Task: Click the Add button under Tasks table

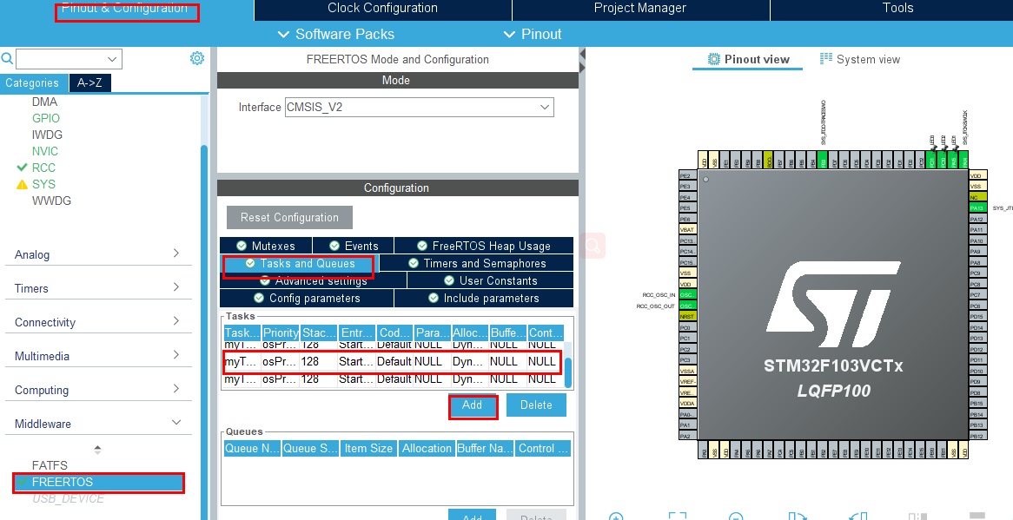Action: (473, 405)
